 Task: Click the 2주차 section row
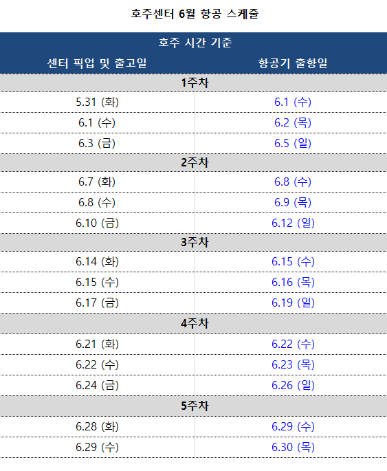tap(193, 162)
